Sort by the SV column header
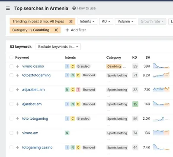 pyautogui.click(x=148, y=57)
